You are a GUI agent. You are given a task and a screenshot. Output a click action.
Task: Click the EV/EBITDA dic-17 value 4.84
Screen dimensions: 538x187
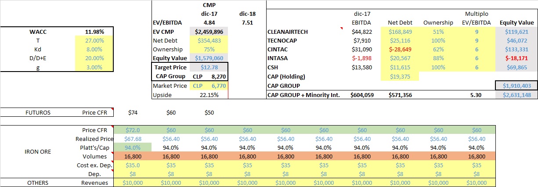coord(209,23)
